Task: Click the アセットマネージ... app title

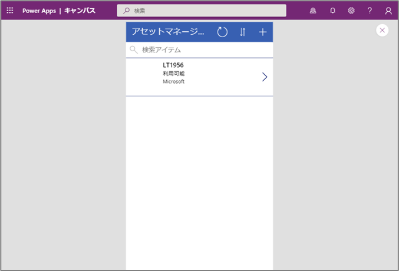Action: tap(168, 32)
